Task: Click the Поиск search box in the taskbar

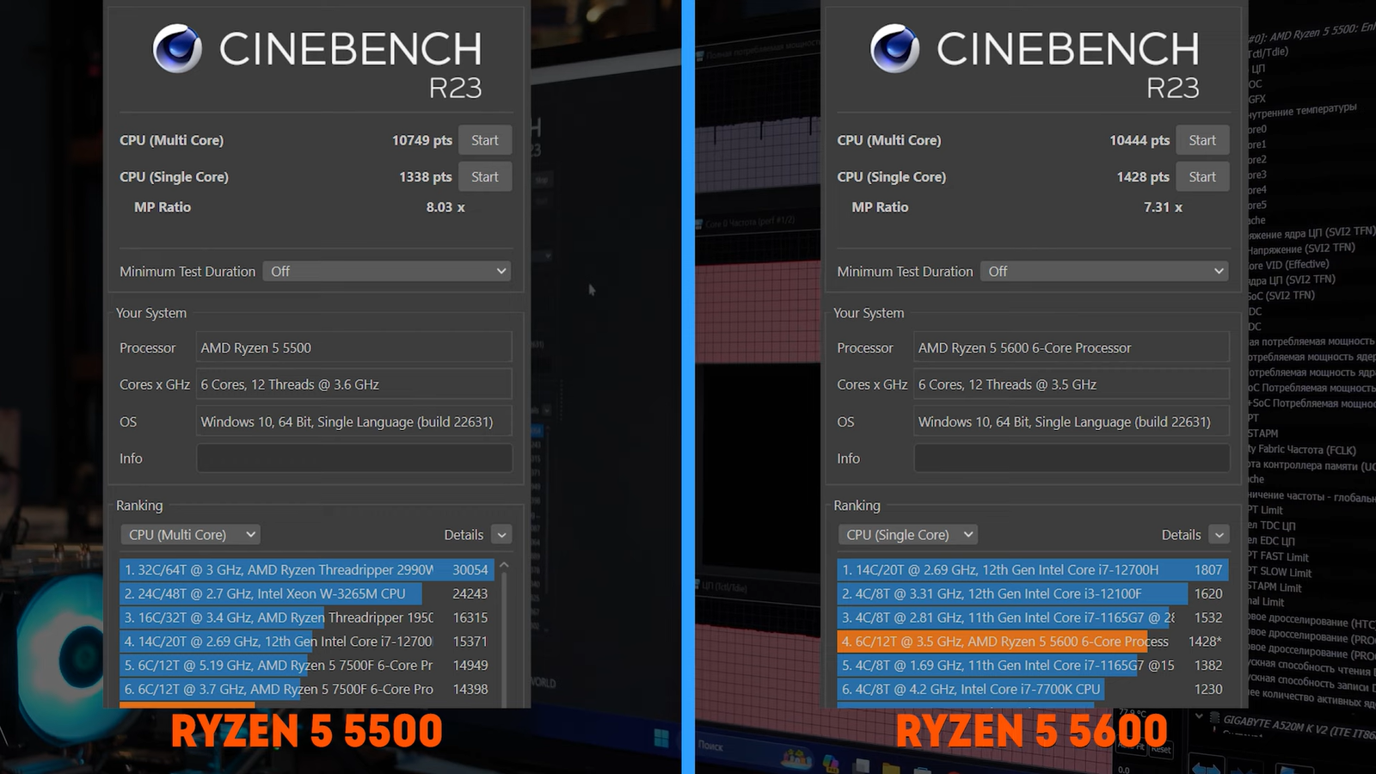Action: tap(722, 746)
